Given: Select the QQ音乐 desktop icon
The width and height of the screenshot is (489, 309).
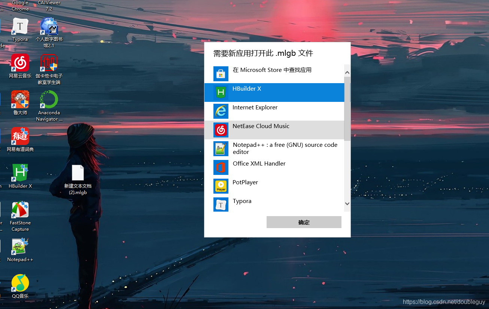Looking at the screenshot, I should [20, 287].
